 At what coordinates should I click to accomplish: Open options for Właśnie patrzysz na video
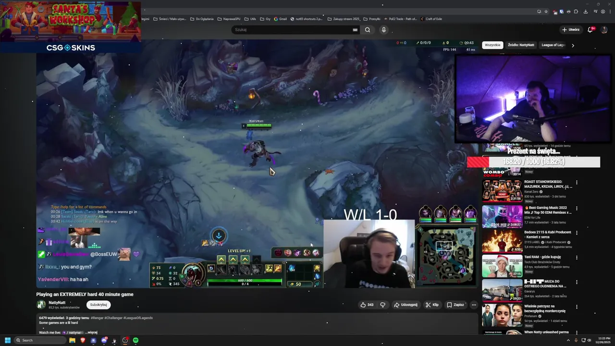click(x=577, y=307)
